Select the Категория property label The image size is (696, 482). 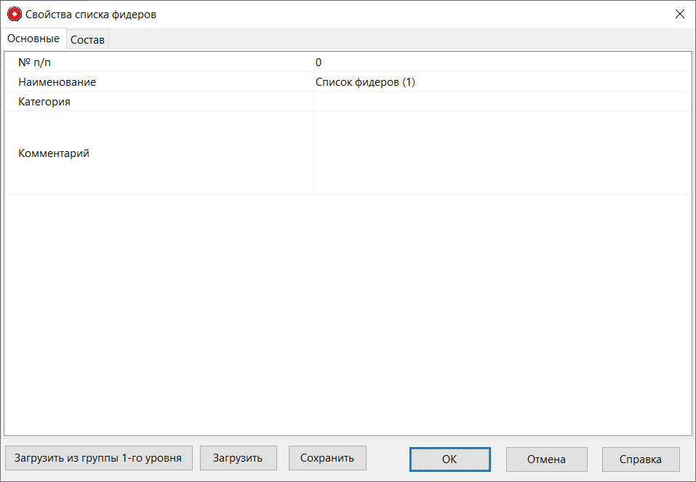pos(44,102)
